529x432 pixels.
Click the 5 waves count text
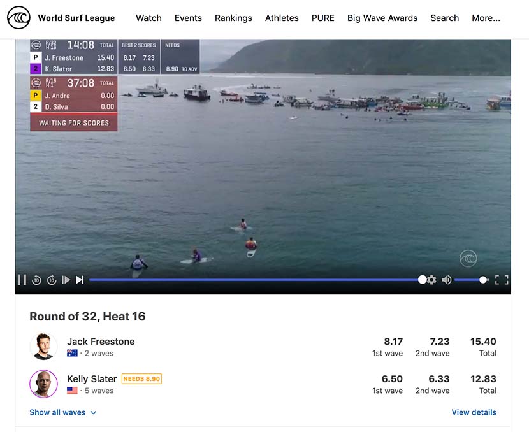[99, 391]
